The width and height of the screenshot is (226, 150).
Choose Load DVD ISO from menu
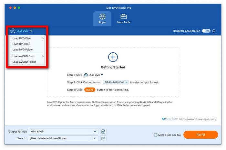pos(21,44)
